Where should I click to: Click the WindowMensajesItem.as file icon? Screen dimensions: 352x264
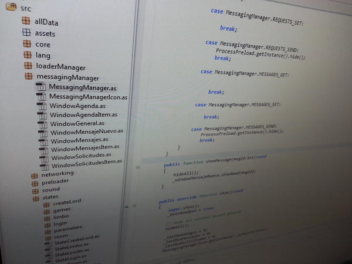pos(44,150)
